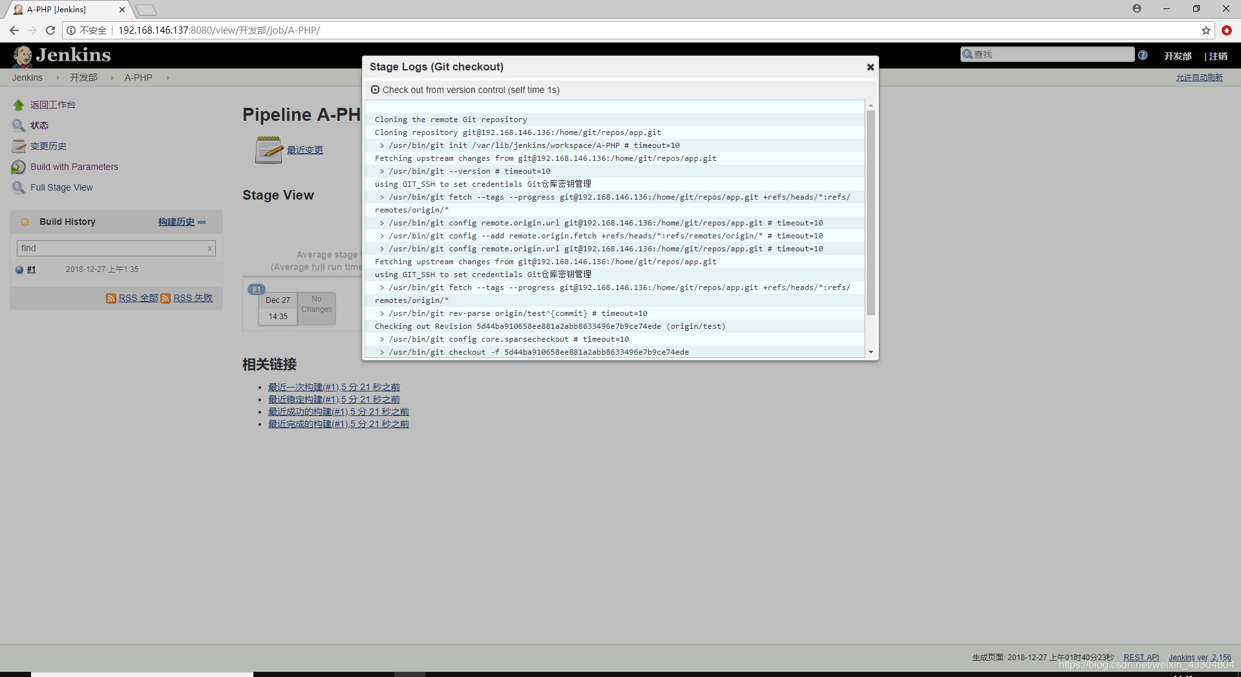The height and width of the screenshot is (677, 1241).
Task: Open the 最近变更 recent changes link
Action: coord(305,150)
